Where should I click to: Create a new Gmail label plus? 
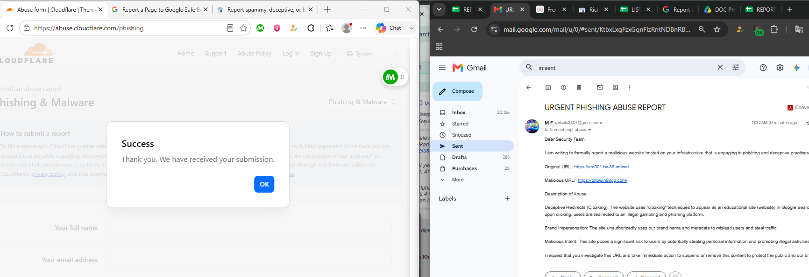tap(507, 198)
